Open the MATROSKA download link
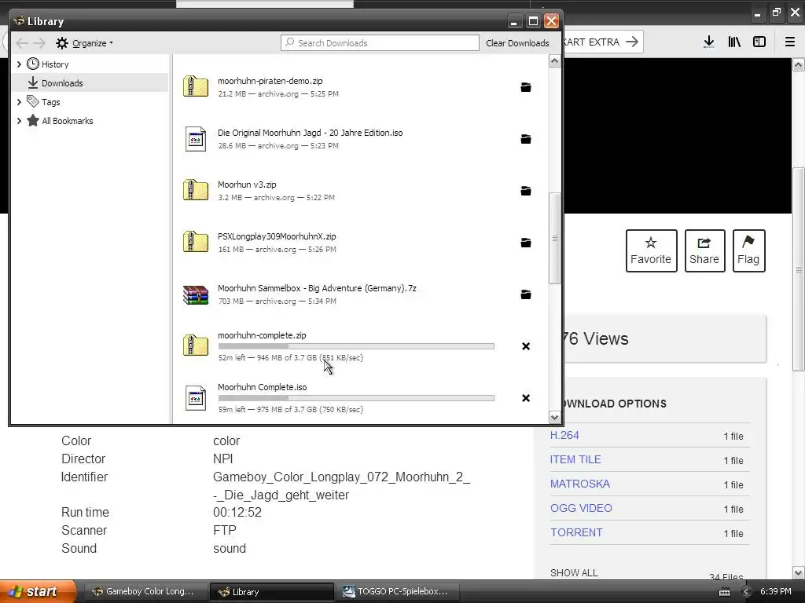The width and height of the screenshot is (805, 603). pyautogui.click(x=579, y=484)
